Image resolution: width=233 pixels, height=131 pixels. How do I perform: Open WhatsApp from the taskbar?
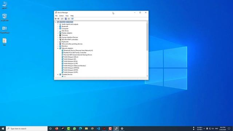click(74, 128)
